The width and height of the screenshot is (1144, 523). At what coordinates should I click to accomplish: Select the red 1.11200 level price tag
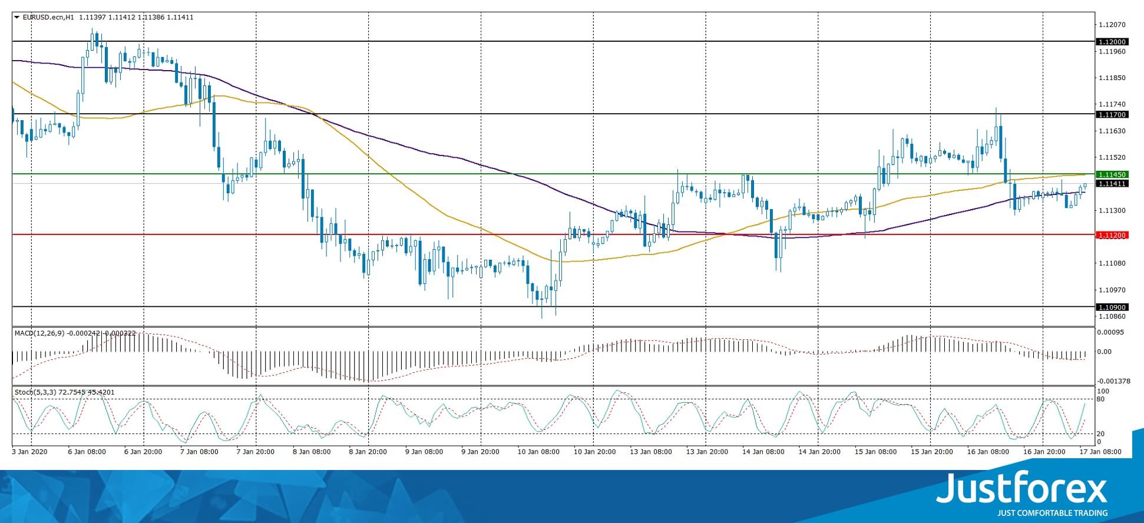(1111, 235)
